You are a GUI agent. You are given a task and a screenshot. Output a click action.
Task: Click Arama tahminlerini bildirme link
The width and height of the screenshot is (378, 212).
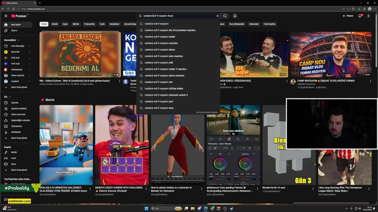207,112
